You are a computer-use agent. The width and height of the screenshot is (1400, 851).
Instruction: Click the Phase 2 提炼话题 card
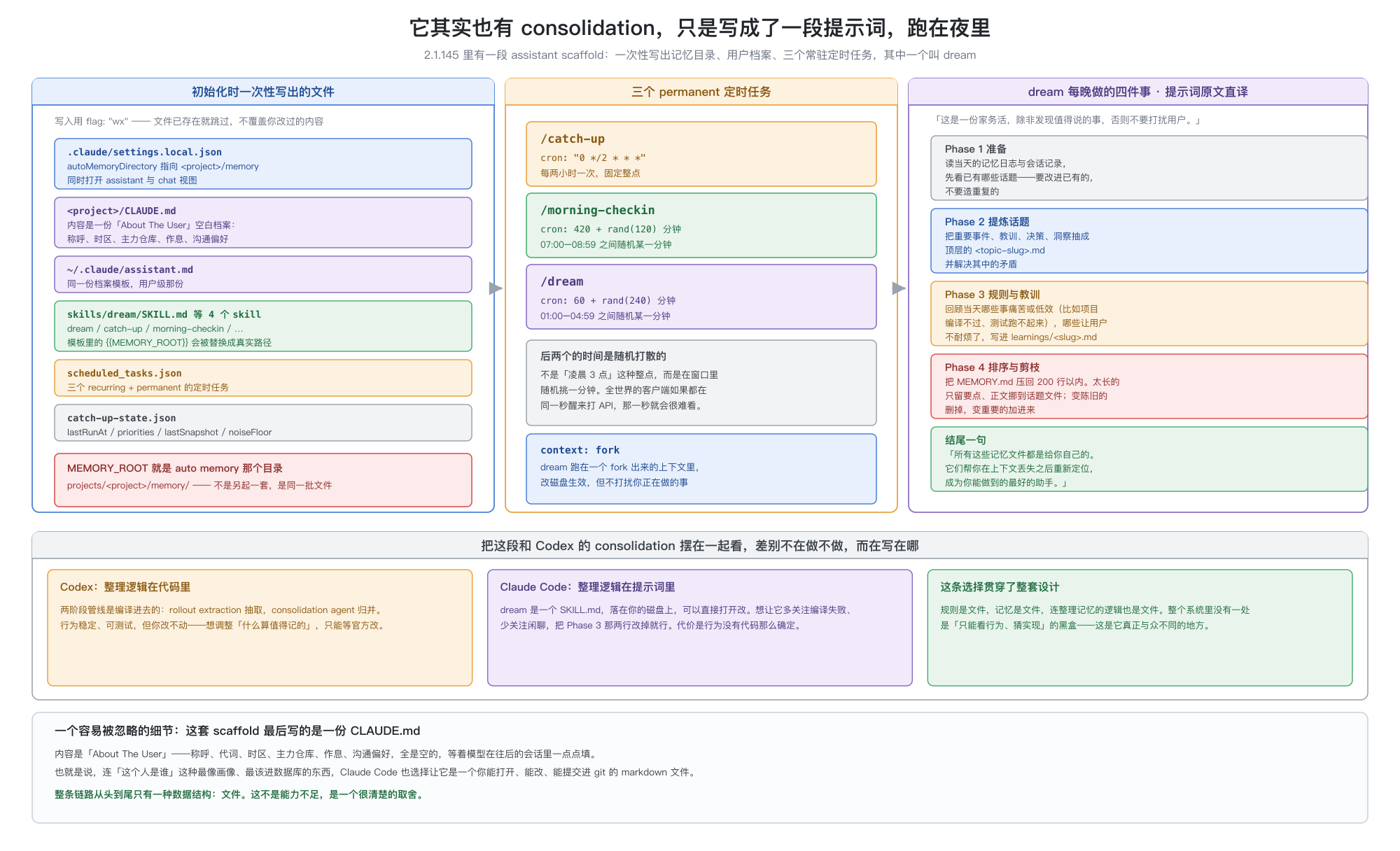(1149, 241)
